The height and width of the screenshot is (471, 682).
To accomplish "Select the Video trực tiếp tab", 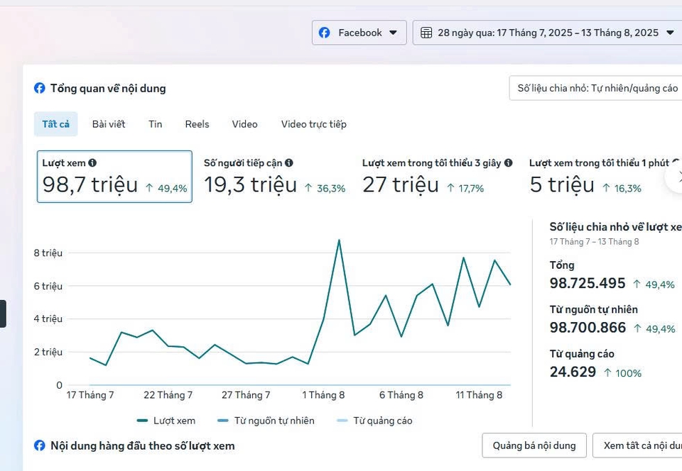I will click(x=313, y=124).
